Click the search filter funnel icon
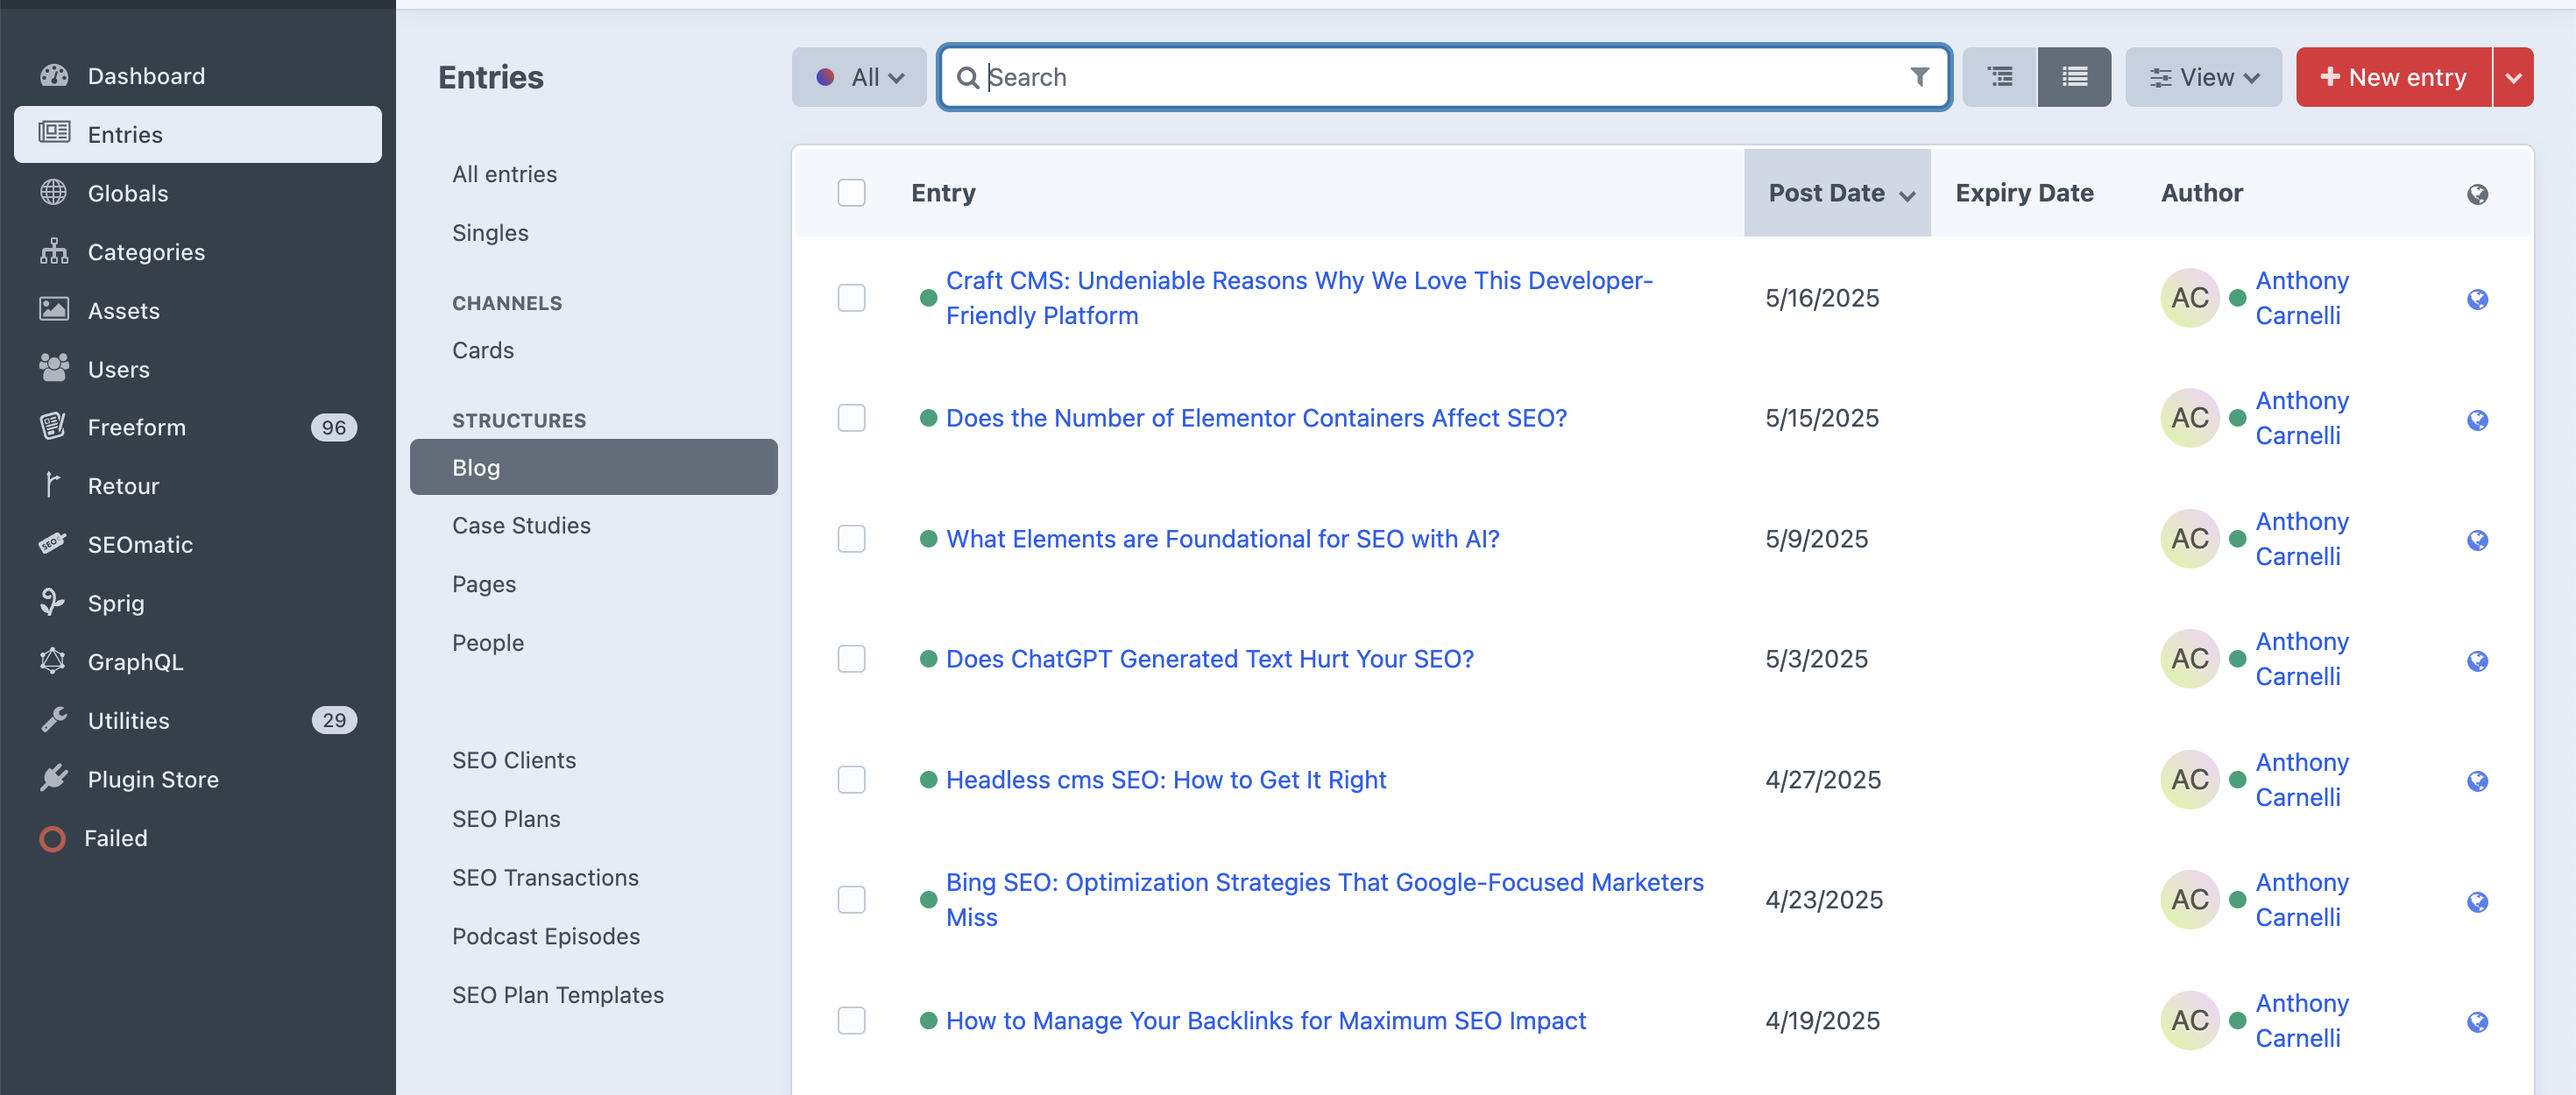 tap(1919, 77)
